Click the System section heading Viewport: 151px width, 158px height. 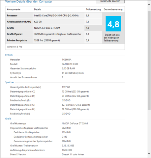click(9, 55)
